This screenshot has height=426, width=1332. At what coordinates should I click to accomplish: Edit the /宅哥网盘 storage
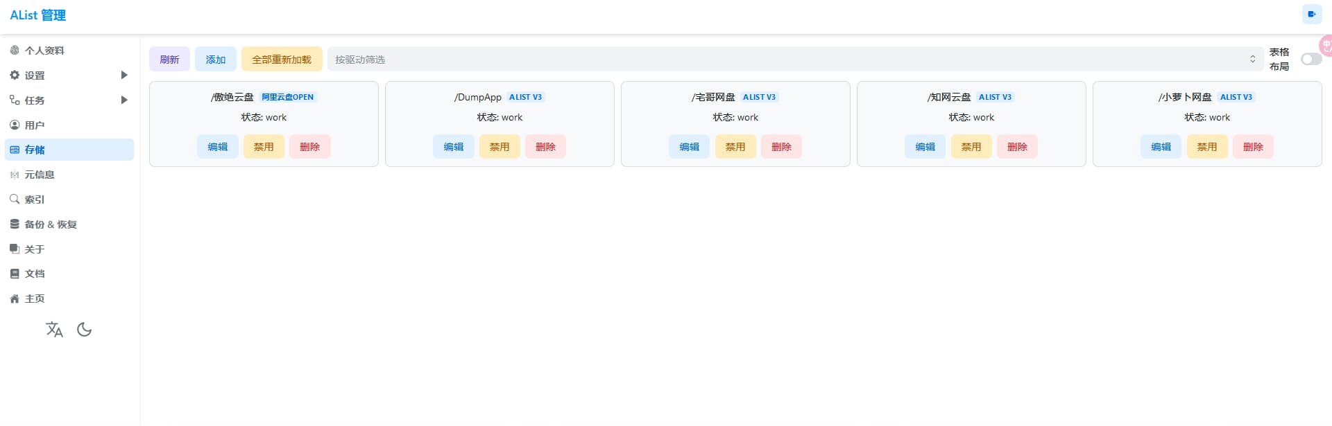(x=690, y=147)
